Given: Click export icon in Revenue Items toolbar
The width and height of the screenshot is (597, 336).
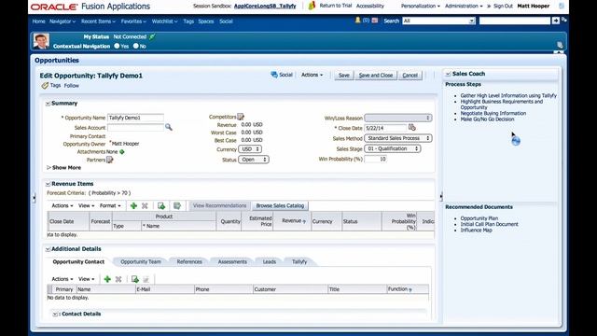Looking at the screenshot, I should tap(161, 205).
